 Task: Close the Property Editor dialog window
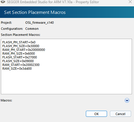(x=130, y=2)
